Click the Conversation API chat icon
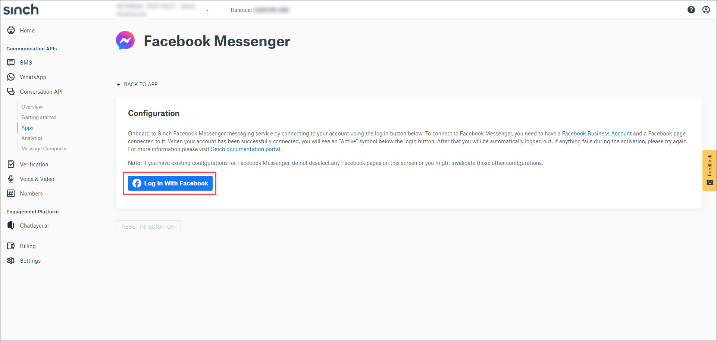The height and width of the screenshot is (341, 717). (11, 91)
